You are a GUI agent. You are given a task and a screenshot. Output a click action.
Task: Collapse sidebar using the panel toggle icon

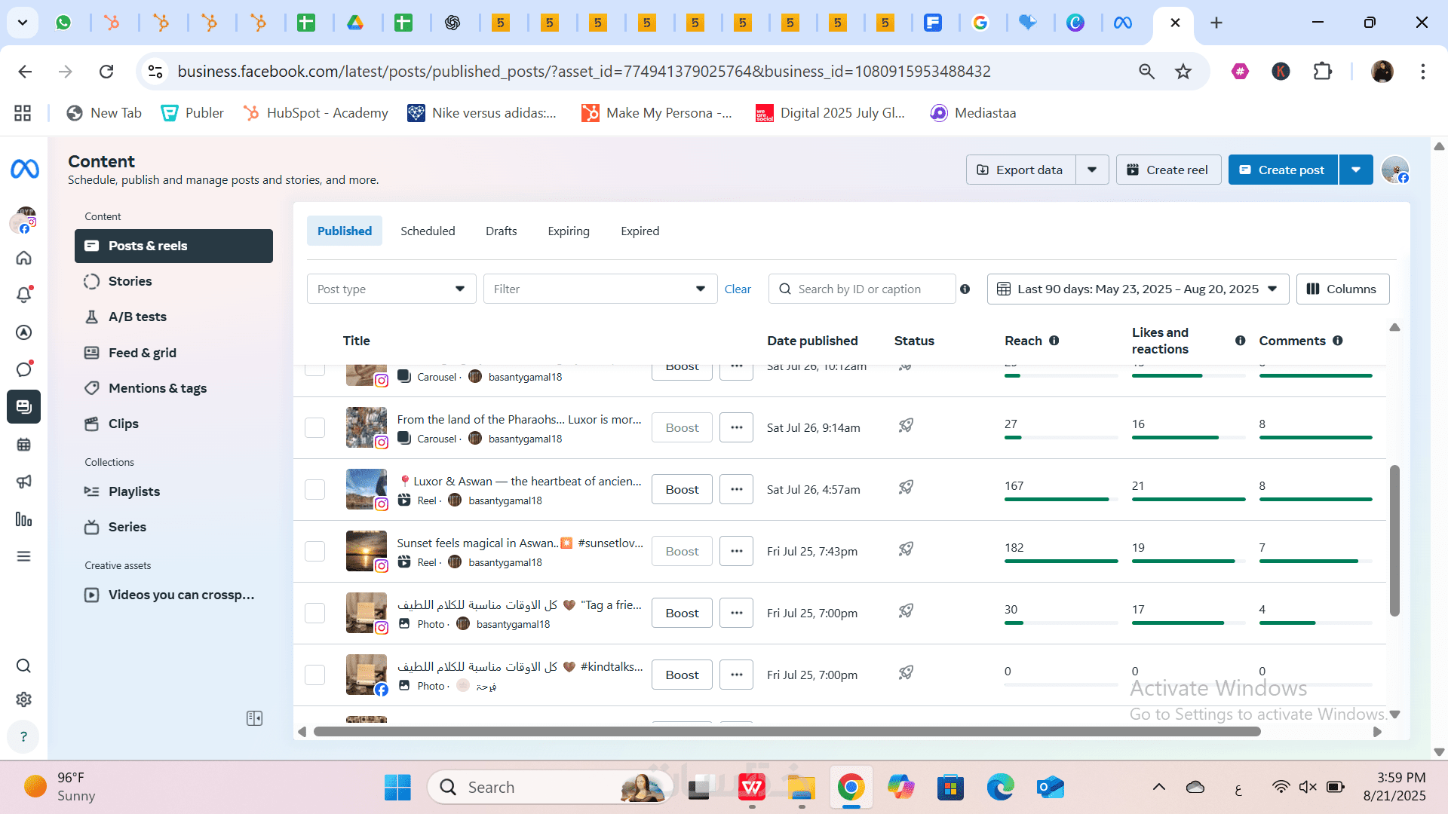[x=254, y=718]
